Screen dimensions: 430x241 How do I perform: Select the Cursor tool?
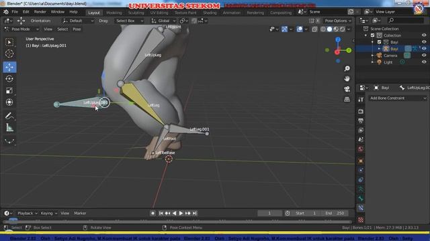tap(9, 54)
